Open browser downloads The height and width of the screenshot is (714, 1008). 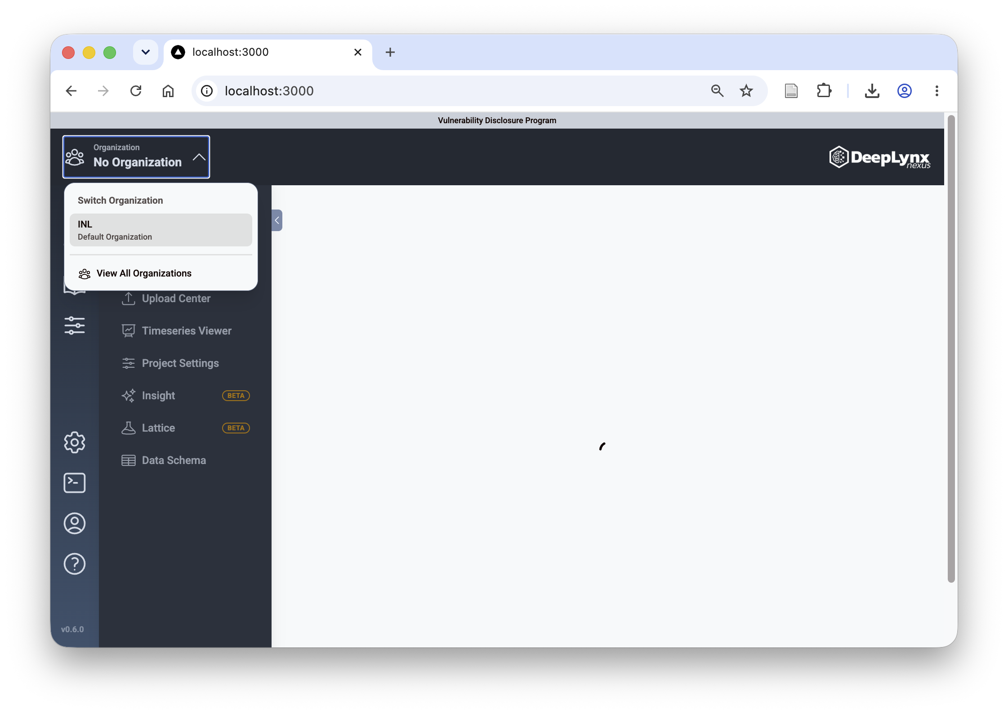(872, 91)
